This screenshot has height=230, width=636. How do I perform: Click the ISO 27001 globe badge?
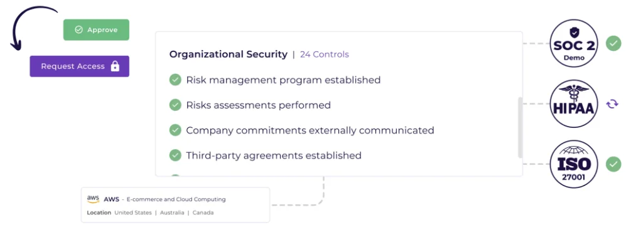[x=574, y=164]
